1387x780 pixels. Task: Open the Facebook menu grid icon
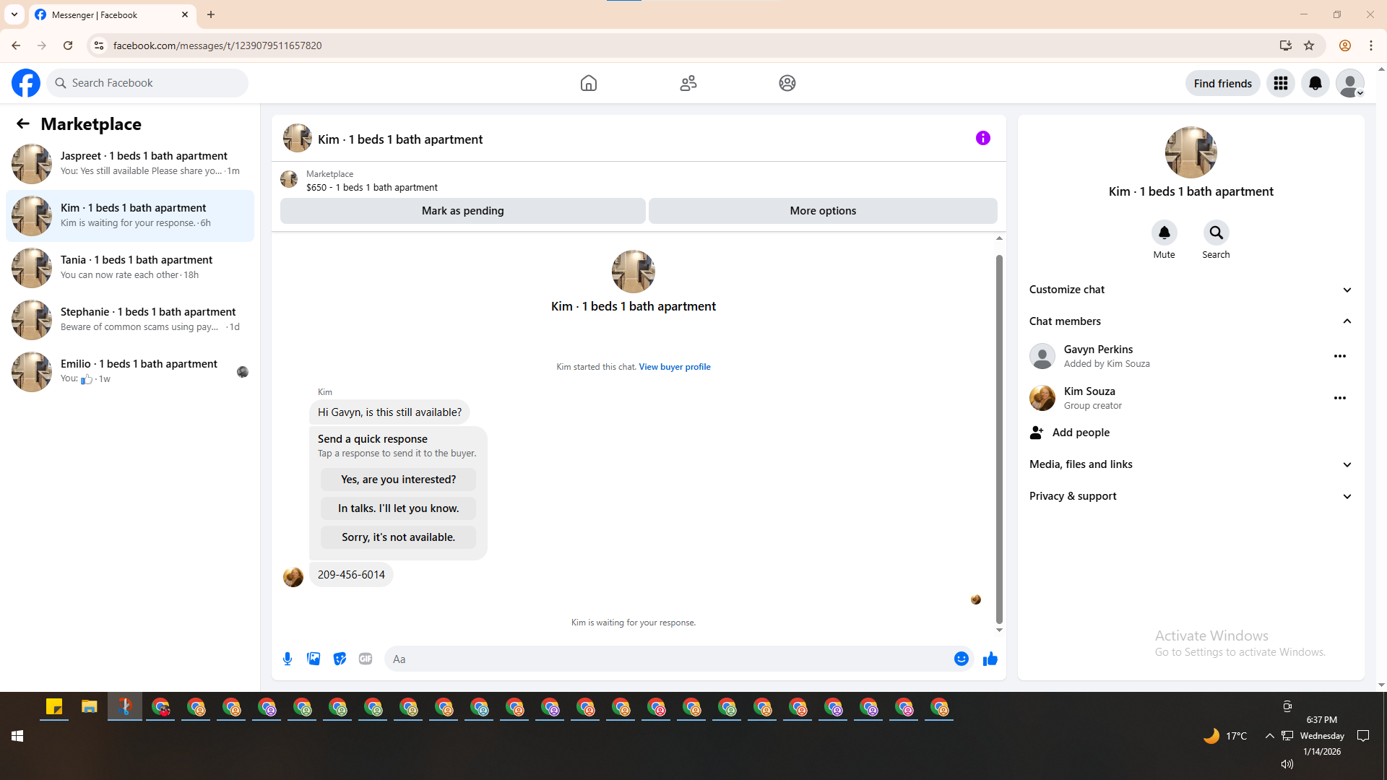coord(1280,83)
